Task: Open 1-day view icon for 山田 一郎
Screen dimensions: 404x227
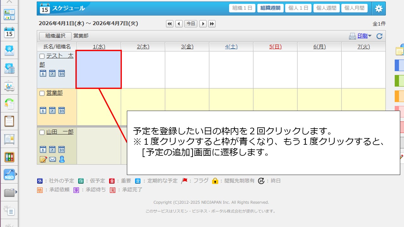Action: pyautogui.click(x=43, y=149)
